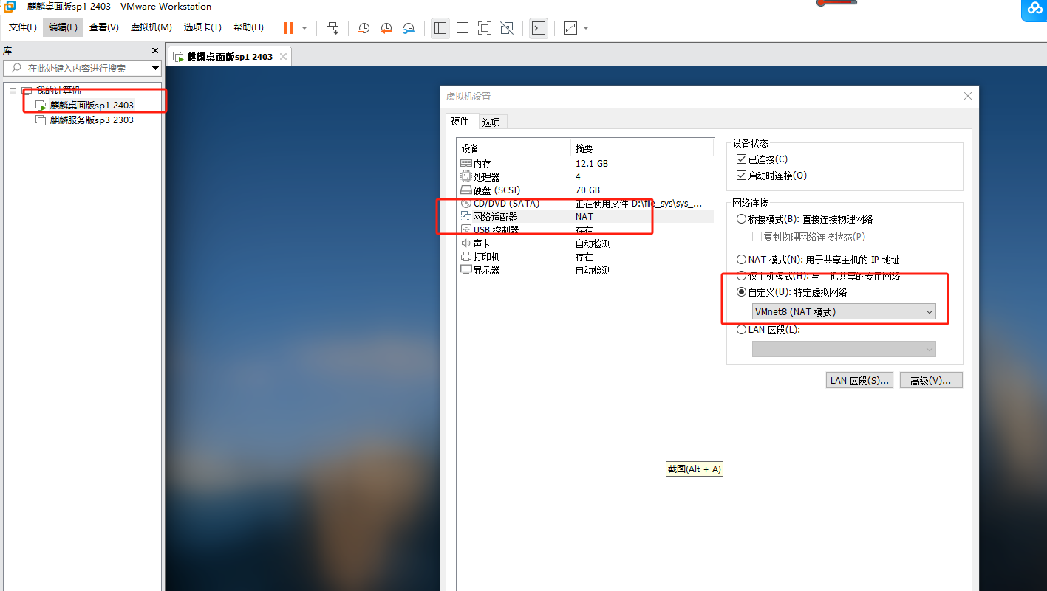
Task: Click the LAN 区段(S)... button
Action: point(859,380)
